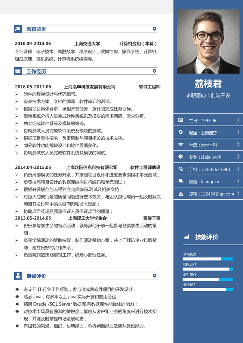The height and width of the screenshot is (343, 243).
Task: Expand the 现居 row chevron
Action: [239, 132]
